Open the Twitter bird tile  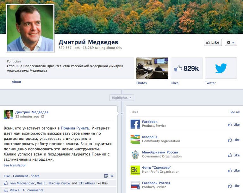click(221, 68)
